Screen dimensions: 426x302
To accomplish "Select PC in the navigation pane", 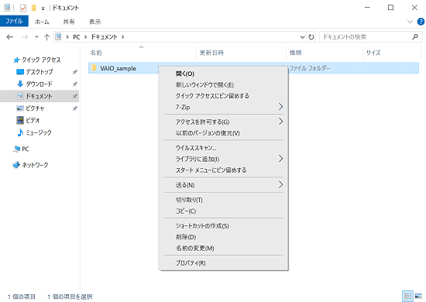I will (21, 149).
